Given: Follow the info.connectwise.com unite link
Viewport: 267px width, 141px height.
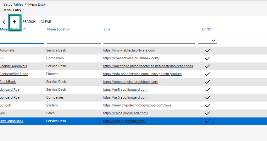Looking at the screenshot, I should (142, 74).
